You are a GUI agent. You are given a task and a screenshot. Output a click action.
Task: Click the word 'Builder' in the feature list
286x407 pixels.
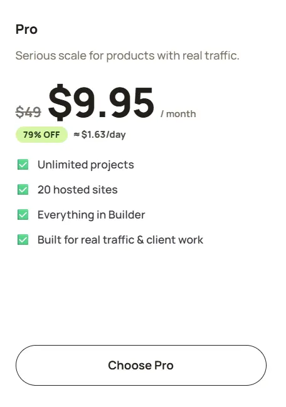tap(127, 215)
